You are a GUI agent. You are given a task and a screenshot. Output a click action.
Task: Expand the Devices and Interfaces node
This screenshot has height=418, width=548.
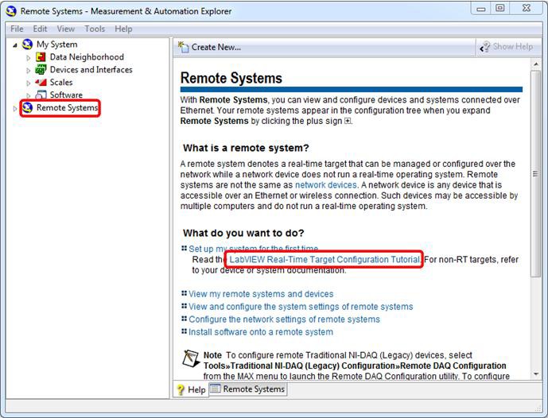point(29,71)
